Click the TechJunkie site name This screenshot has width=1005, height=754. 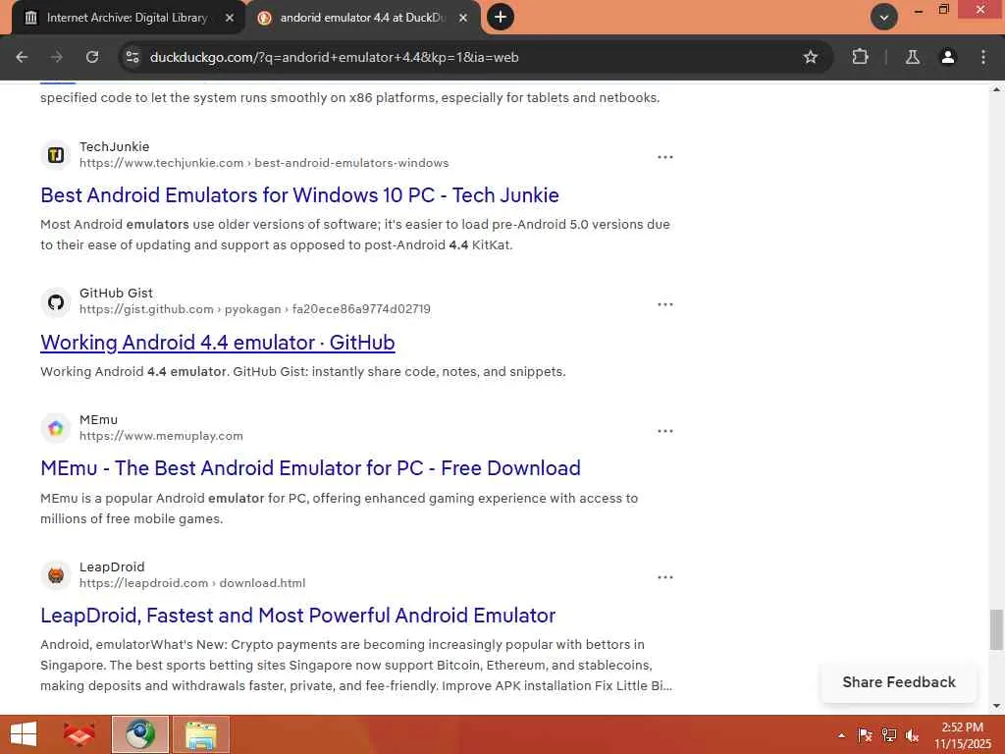(114, 147)
